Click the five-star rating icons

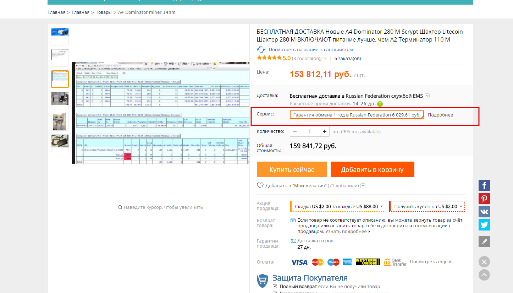(269, 58)
